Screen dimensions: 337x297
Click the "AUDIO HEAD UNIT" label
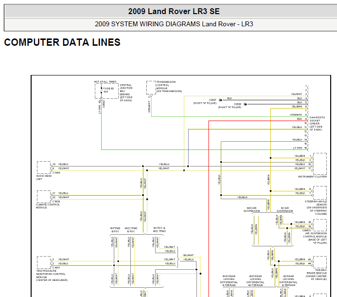tap(44, 177)
